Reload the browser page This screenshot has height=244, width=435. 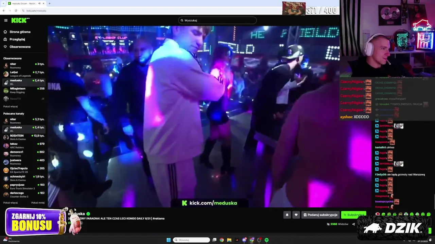click(x=16, y=11)
